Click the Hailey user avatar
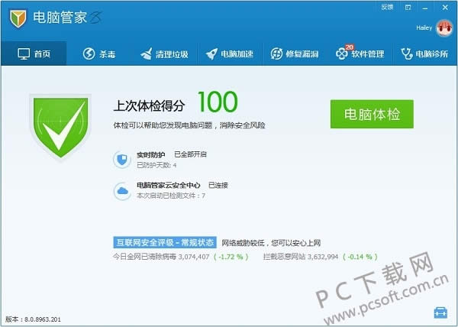This screenshot has height=327, width=458. click(x=444, y=28)
